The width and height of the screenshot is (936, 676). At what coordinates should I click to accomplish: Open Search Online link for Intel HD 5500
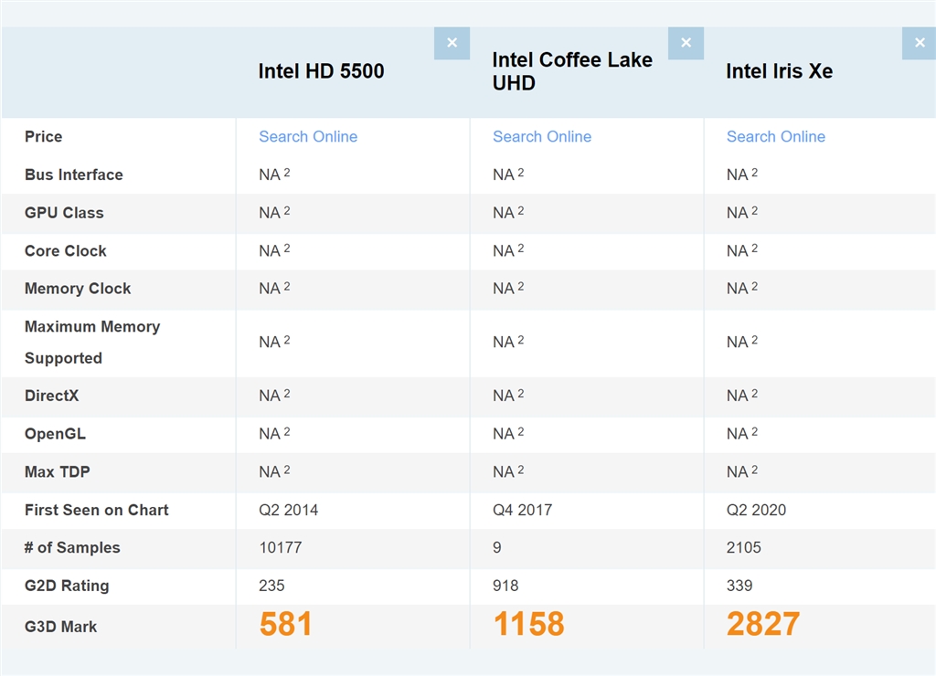click(x=308, y=137)
